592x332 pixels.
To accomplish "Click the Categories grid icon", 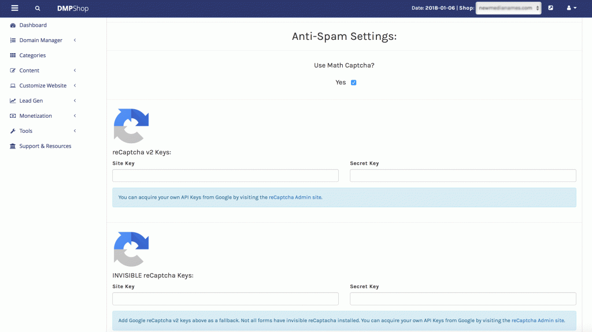I will pos(13,55).
